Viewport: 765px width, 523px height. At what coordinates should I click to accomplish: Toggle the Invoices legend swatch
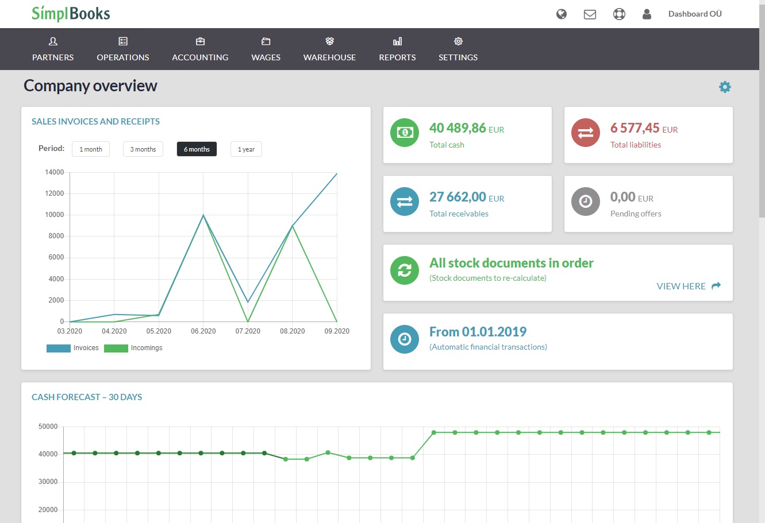58,348
